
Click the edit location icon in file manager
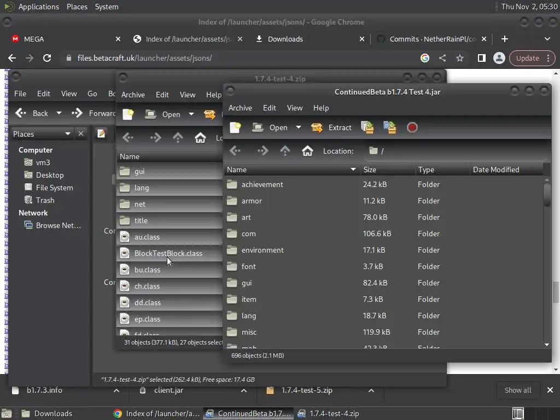tap(101, 133)
